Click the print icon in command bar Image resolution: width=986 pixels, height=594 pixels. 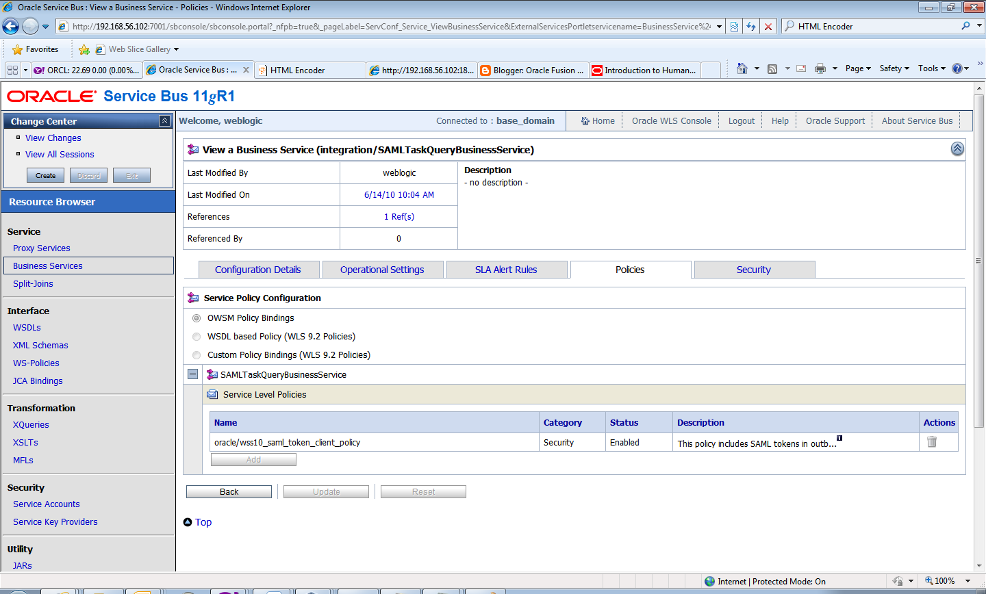coord(820,68)
